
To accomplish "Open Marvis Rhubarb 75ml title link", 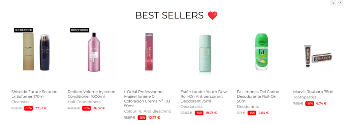I will (313, 92).
